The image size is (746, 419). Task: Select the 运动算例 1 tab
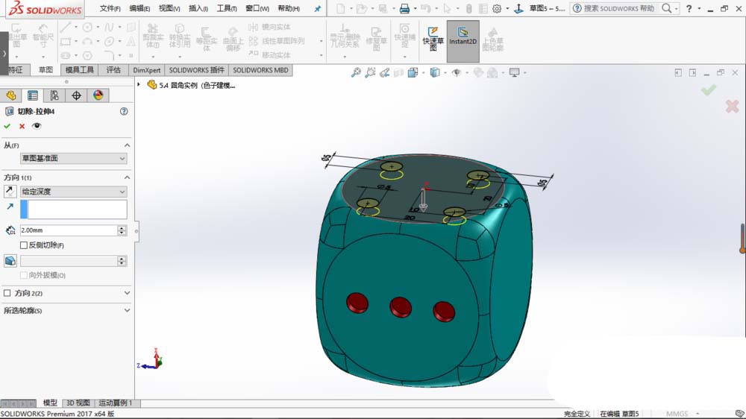115,403
